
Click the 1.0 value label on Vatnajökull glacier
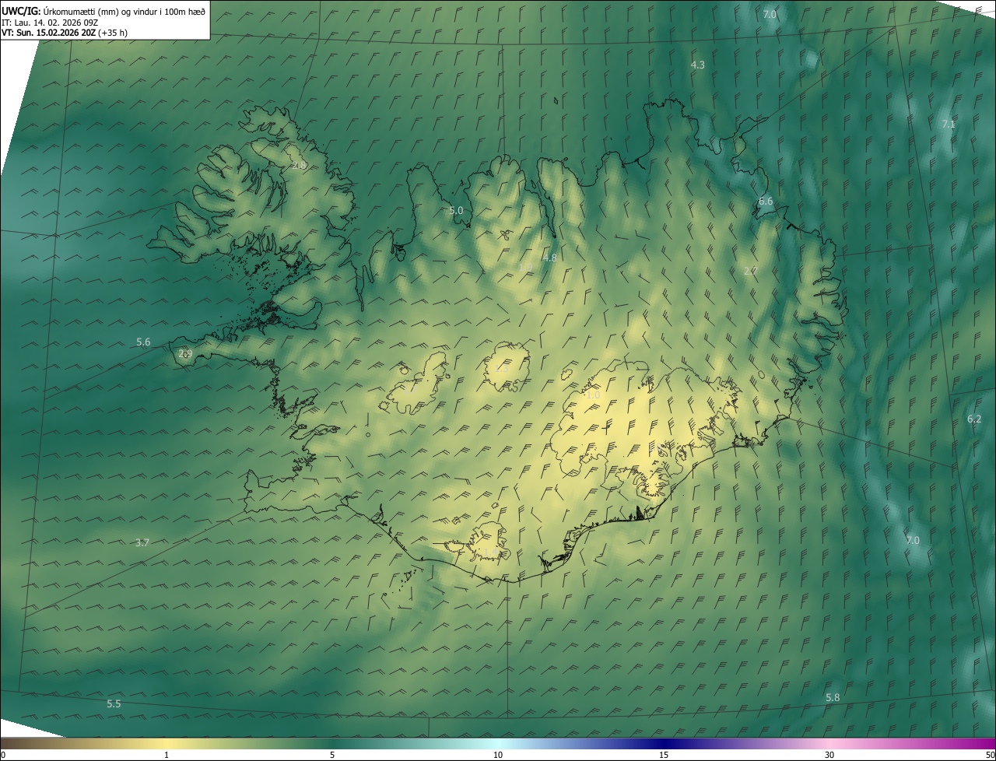(593, 395)
